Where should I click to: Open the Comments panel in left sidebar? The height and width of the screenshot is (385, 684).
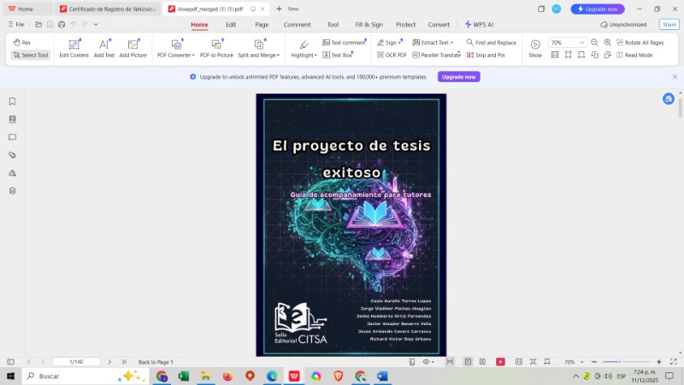coord(12,137)
